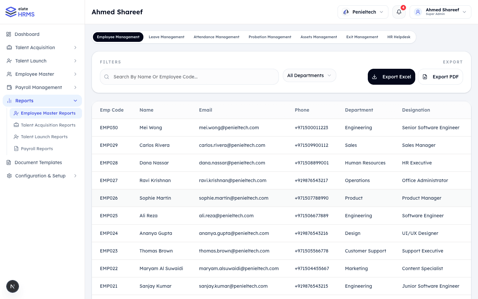Click the user avatar icon in header
This screenshot has width=478, height=299.
pos(418,12)
